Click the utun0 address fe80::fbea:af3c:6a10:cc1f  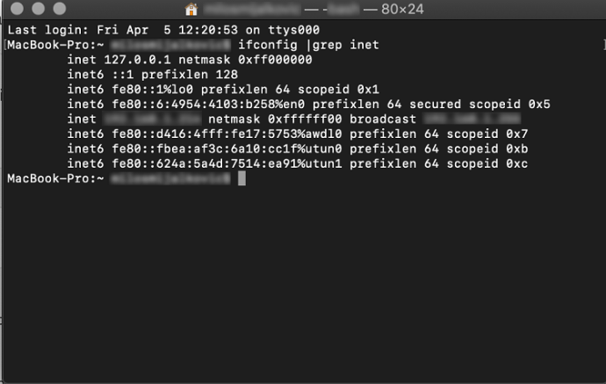(x=208, y=149)
